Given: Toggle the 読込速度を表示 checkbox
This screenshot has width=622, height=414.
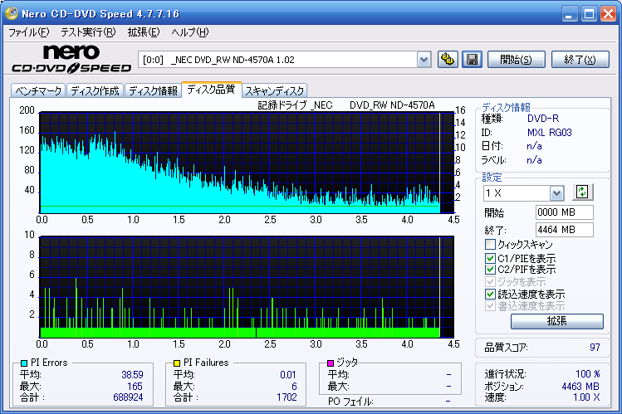Looking at the screenshot, I should (490, 294).
